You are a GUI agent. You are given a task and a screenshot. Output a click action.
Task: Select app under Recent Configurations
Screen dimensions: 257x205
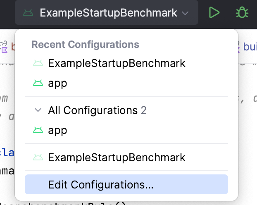click(57, 83)
